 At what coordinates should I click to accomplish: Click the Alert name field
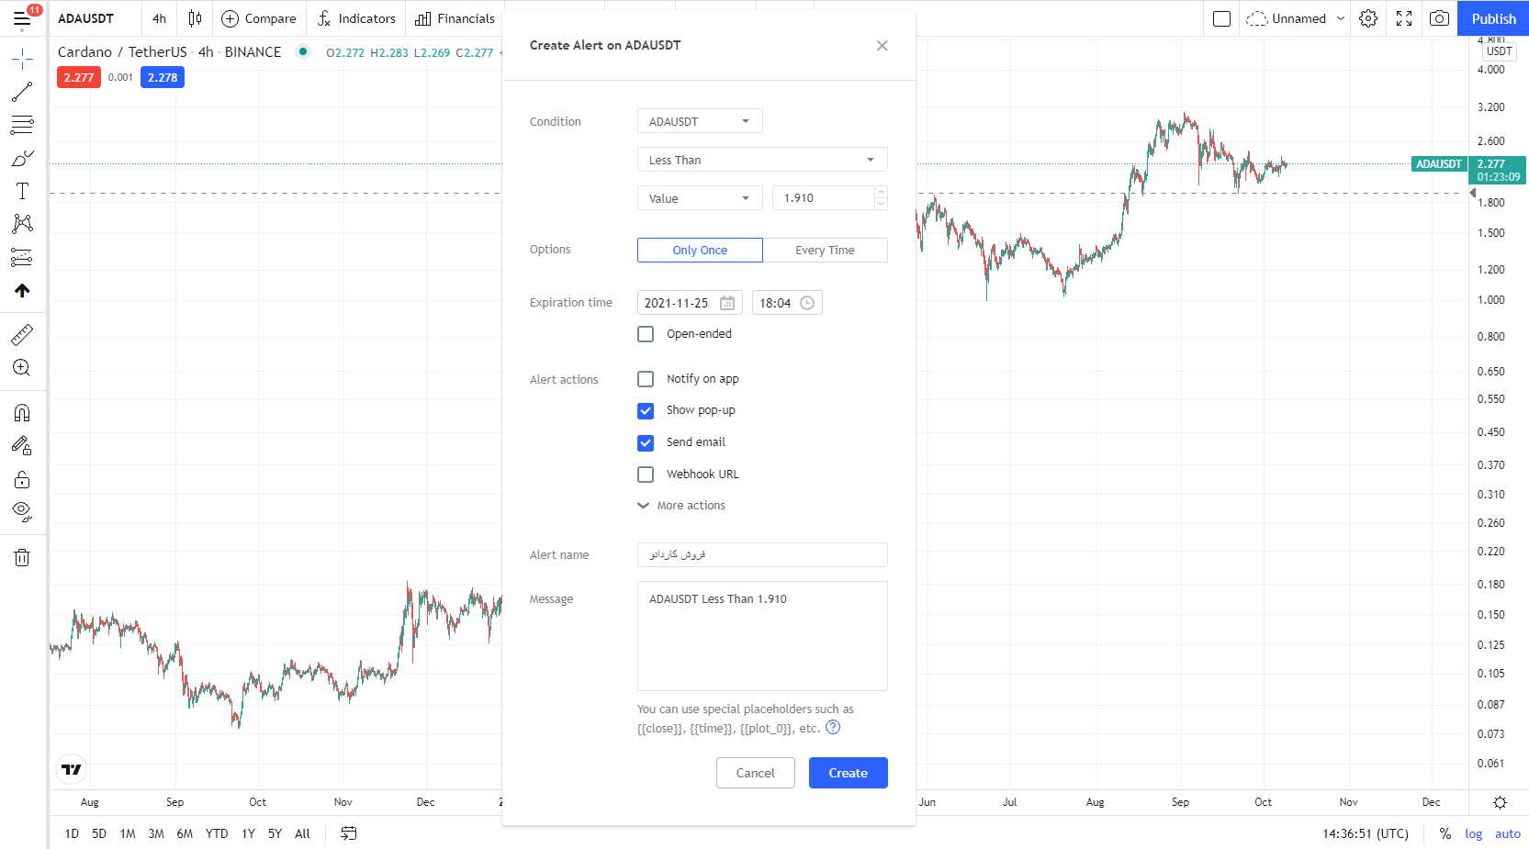(762, 554)
